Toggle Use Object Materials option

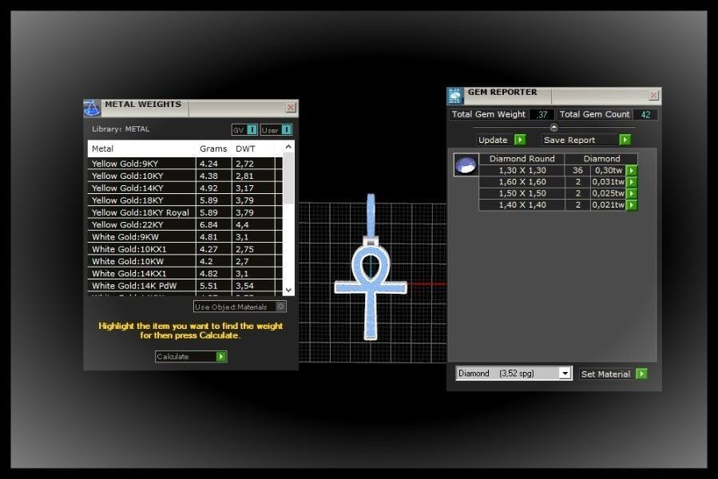[x=240, y=307]
